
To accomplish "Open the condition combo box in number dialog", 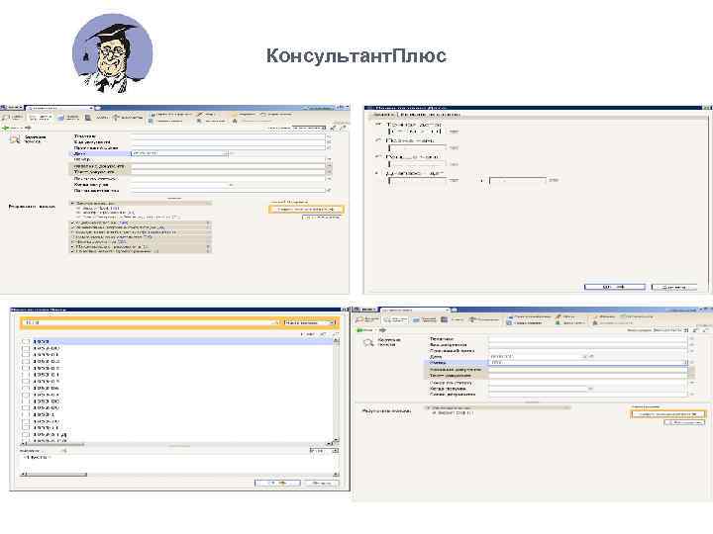I will coord(324,451).
